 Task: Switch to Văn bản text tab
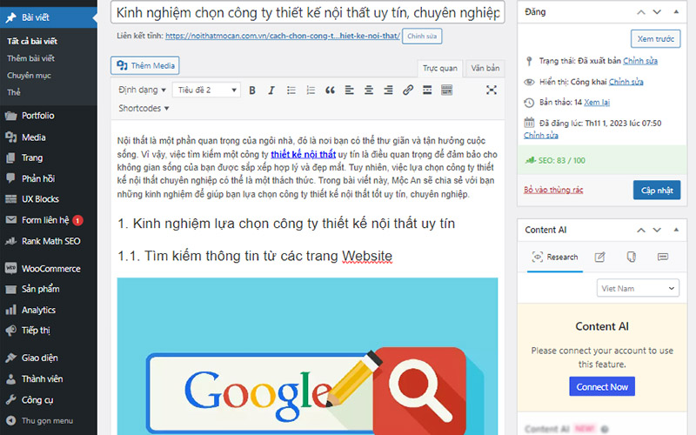click(x=485, y=69)
